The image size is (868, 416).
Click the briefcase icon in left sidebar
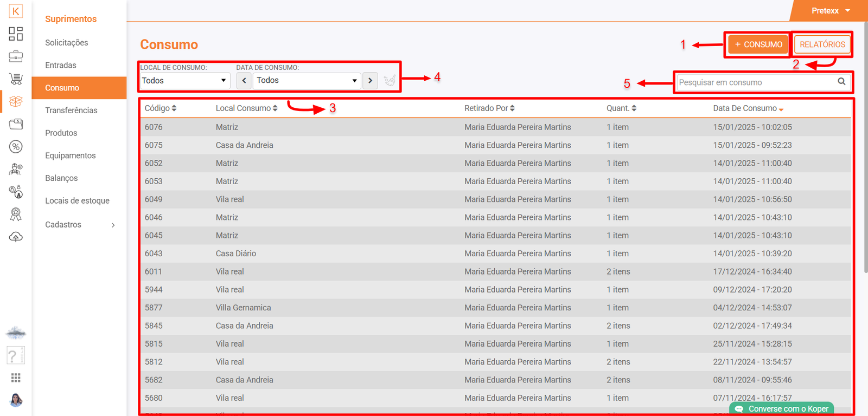point(16,56)
